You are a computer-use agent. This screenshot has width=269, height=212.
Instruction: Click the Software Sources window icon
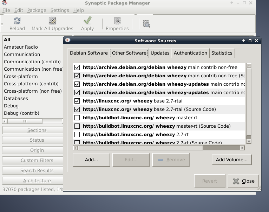click(x=67, y=40)
